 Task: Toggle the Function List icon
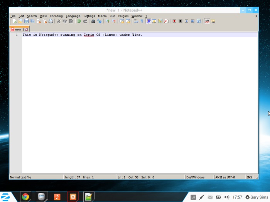point(166,21)
